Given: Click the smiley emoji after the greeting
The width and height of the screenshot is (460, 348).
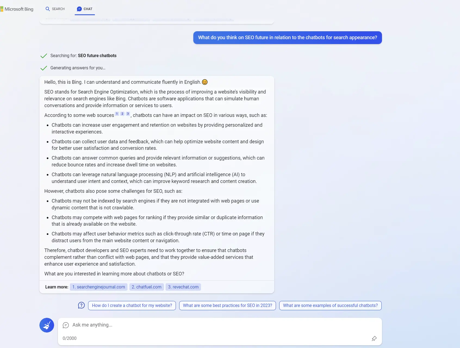Looking at the screenshot, I should pyautogui.click(x=205, y=82).
